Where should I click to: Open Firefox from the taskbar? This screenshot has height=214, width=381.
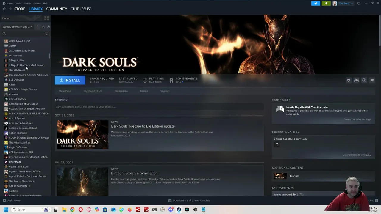tap(129, 210)
